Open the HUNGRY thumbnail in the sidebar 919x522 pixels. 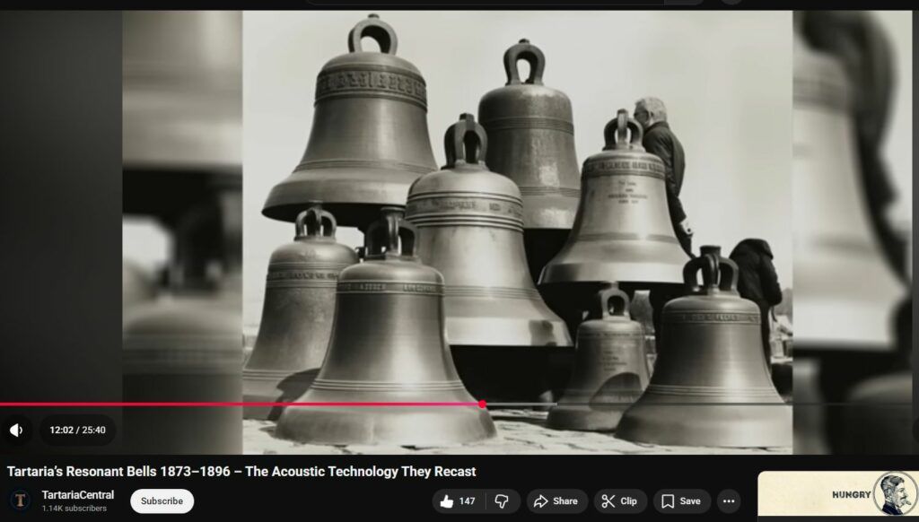[836, 493]
